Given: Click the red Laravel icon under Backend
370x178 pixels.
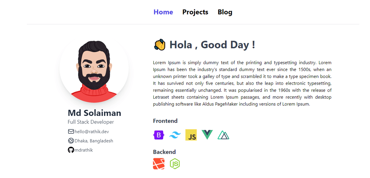Looking at the screenshot, I should tap(159, 164).
